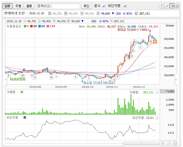Zoom in with the plus button
Image resolution: width=183 pixels, height=147 pixels.
click(163, 143)
